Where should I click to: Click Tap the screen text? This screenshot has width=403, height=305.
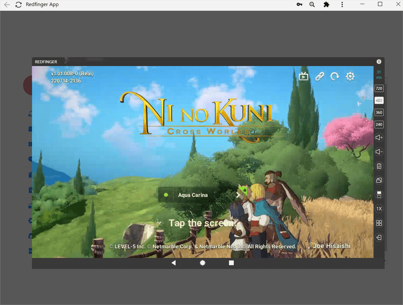[x=202, y=223]
